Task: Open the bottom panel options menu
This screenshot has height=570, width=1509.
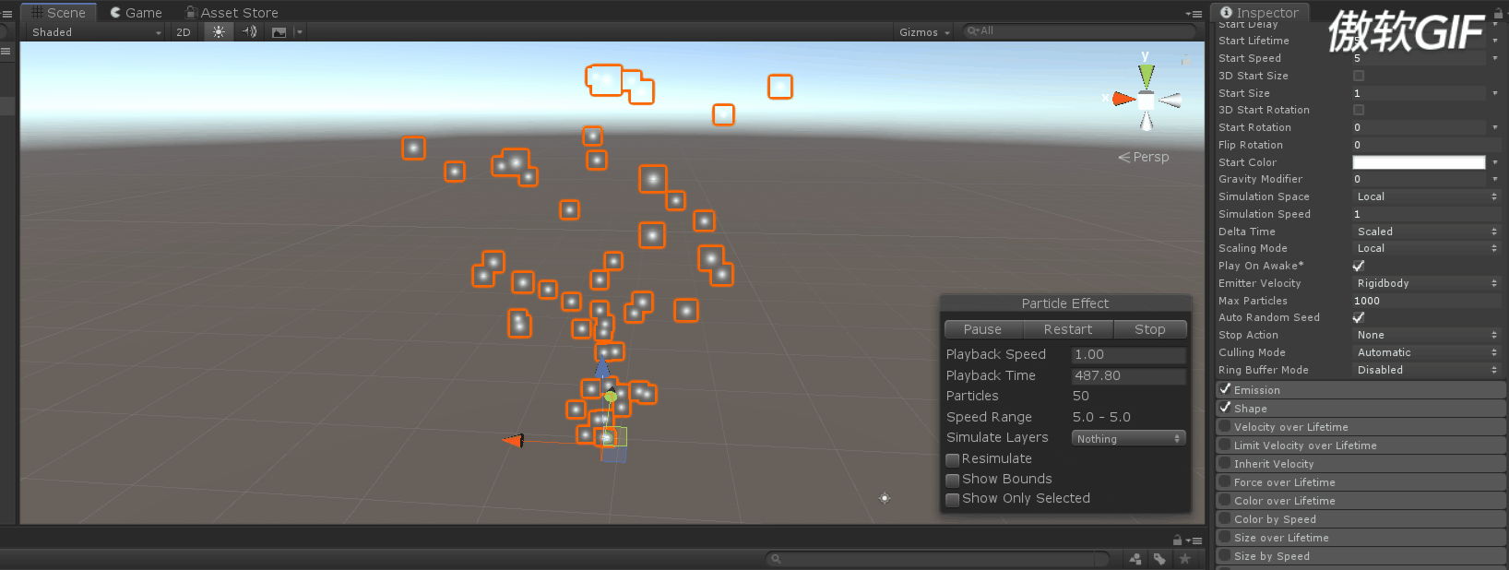Action: (1194, 540)
